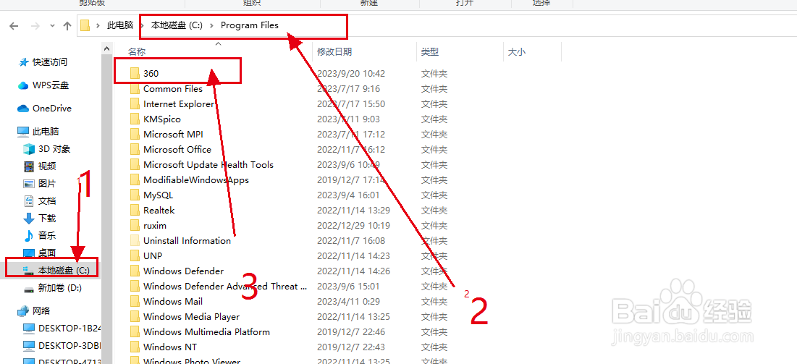This screenshot has height=364, width=797.
Task: Open 3D 对象 in the sidebar
Action: tap(54, 149)
